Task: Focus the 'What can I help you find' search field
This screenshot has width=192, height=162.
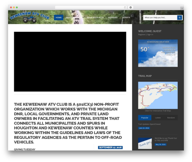Action: 160,18
